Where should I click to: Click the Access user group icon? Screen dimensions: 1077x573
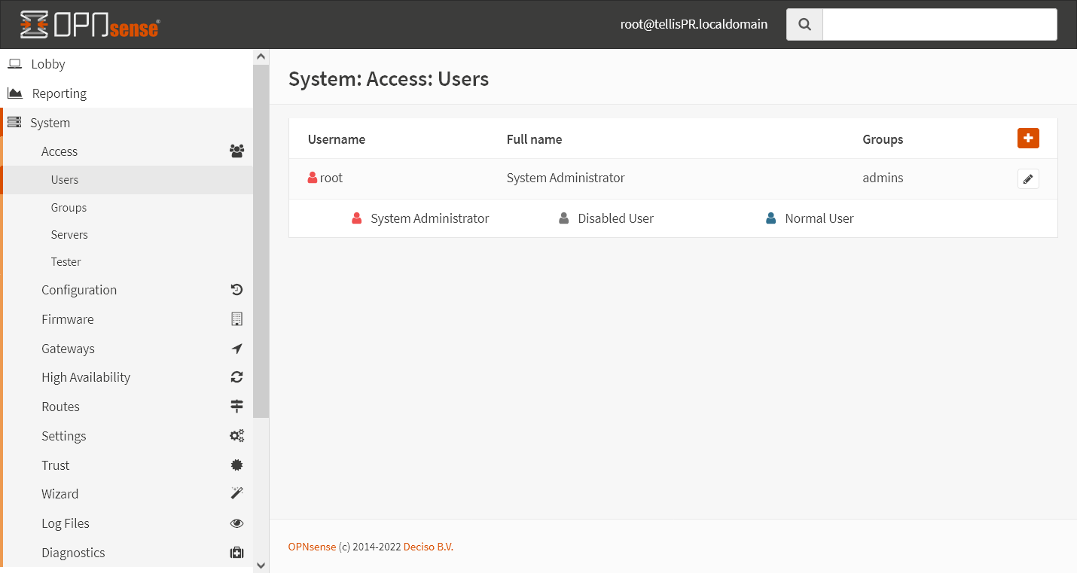(236, 151)
